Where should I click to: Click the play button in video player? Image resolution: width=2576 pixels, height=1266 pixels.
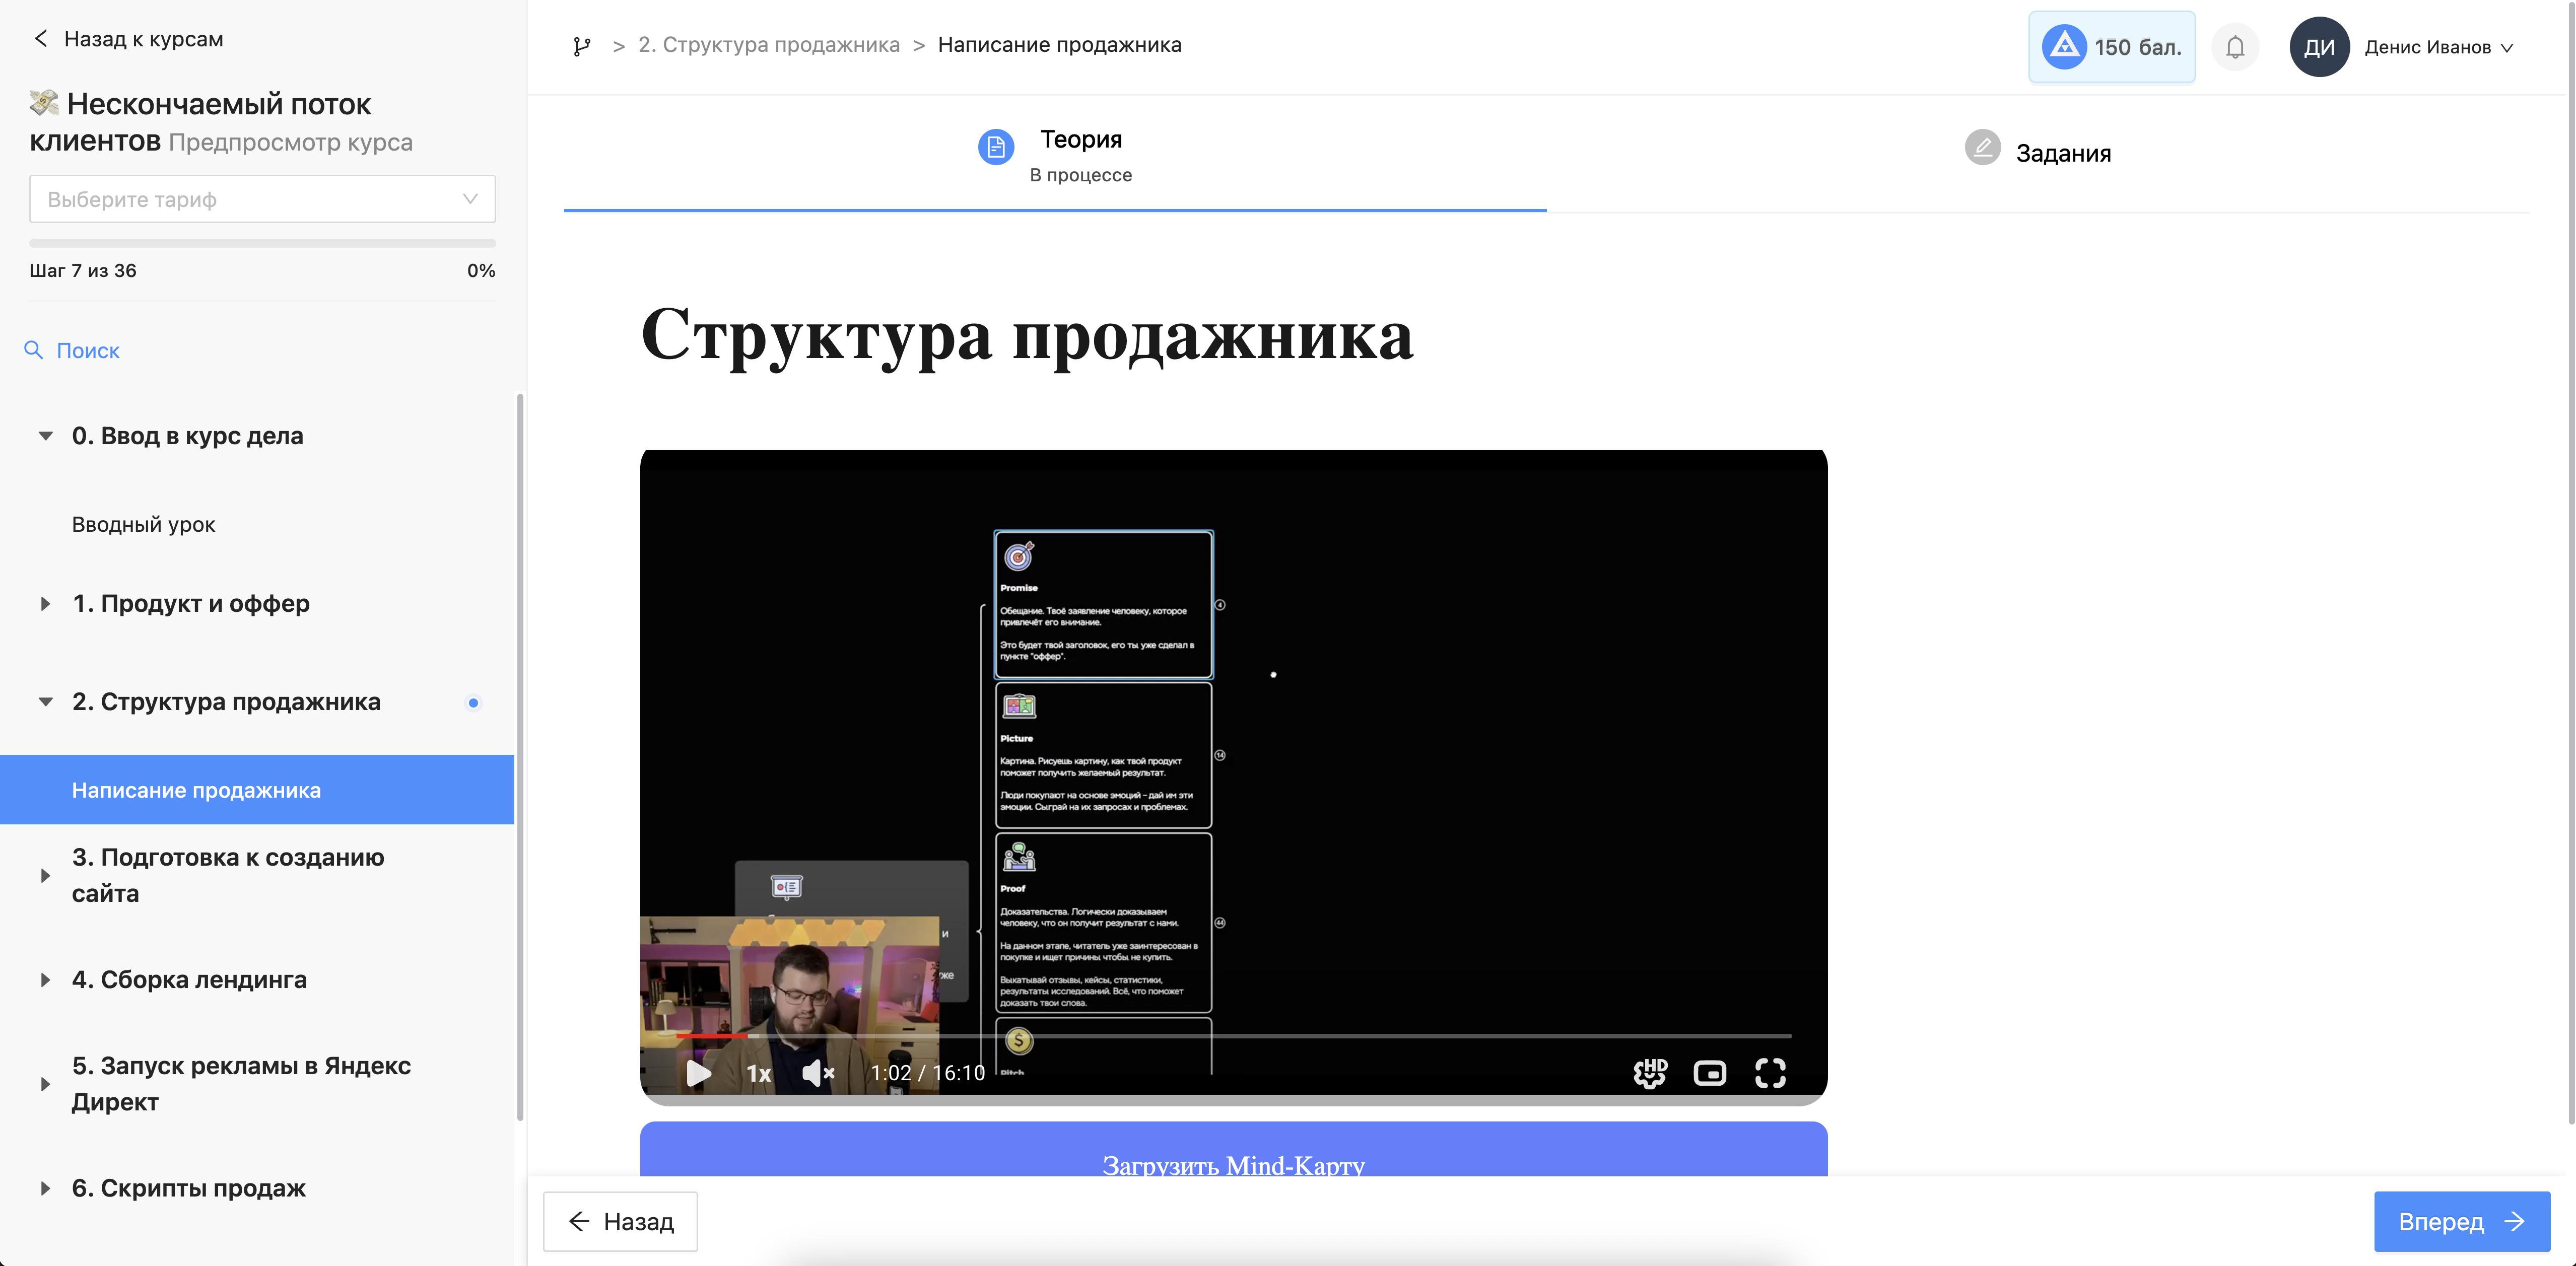tap(698, 1073)
